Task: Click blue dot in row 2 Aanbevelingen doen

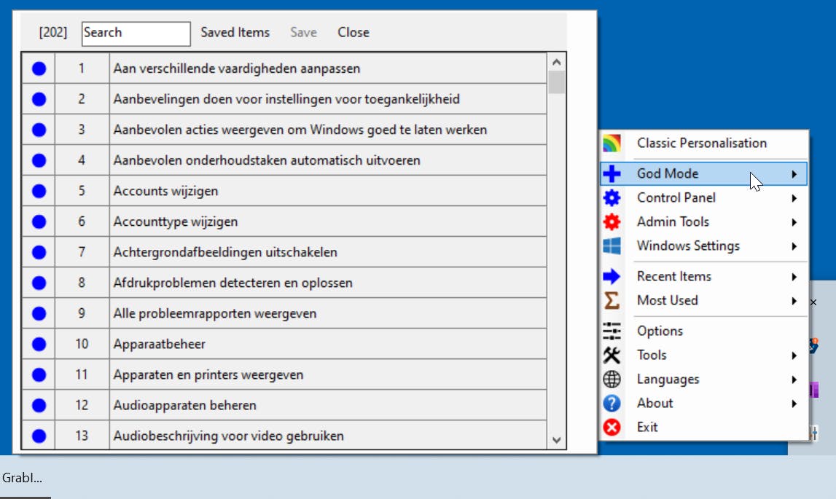Action: coord(39,99)
